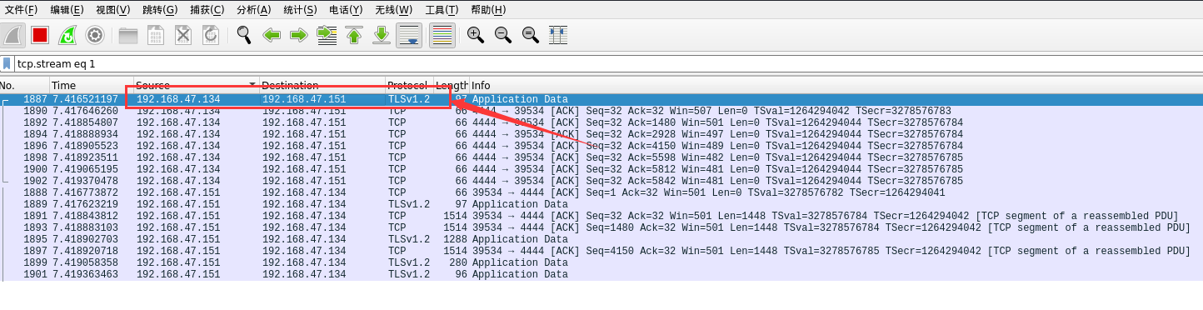Select packet 1897 with Seq=4150
Image resolution: width=1203 pixels, height=310 pixels.
pos(601,251)
